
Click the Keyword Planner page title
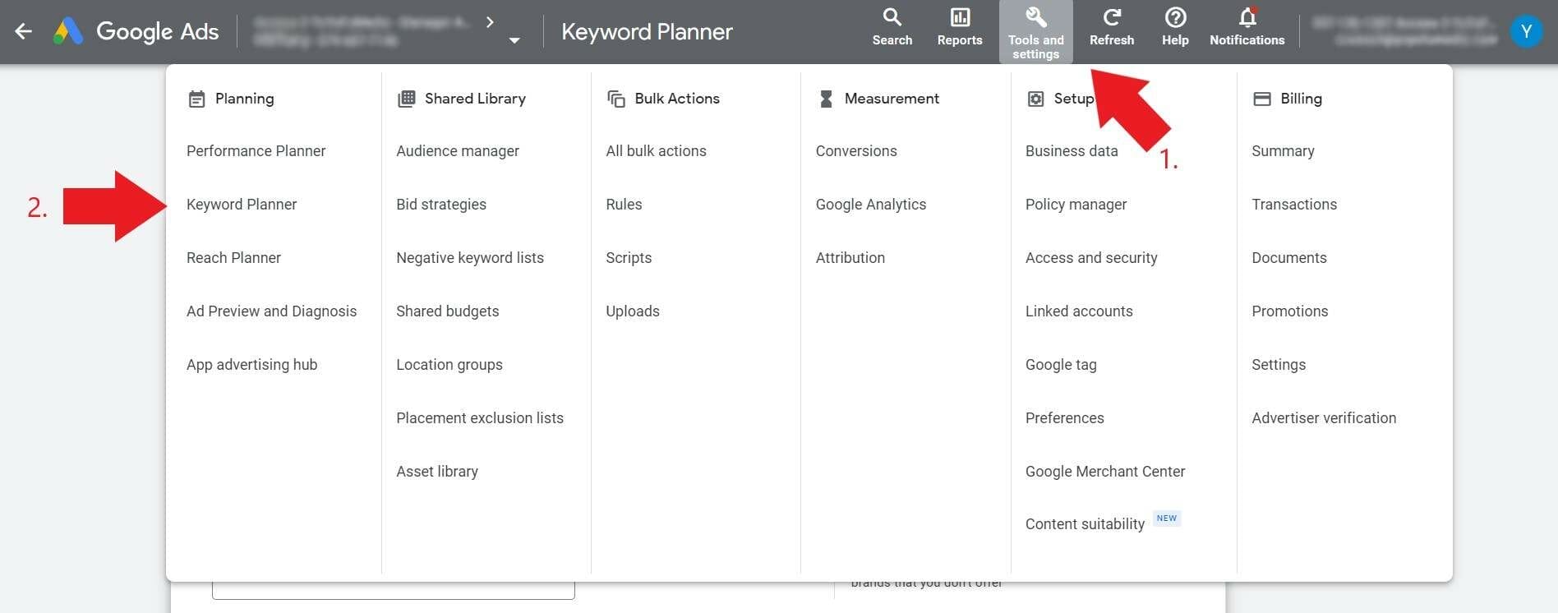coord(647,32)
